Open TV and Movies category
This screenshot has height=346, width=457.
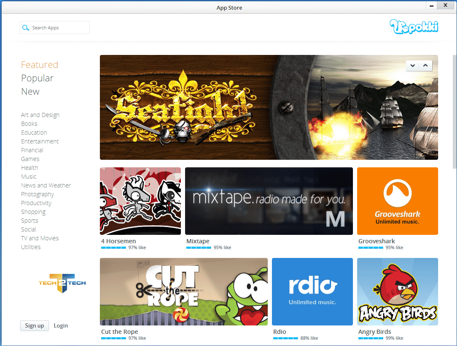[x=39, y=238]
